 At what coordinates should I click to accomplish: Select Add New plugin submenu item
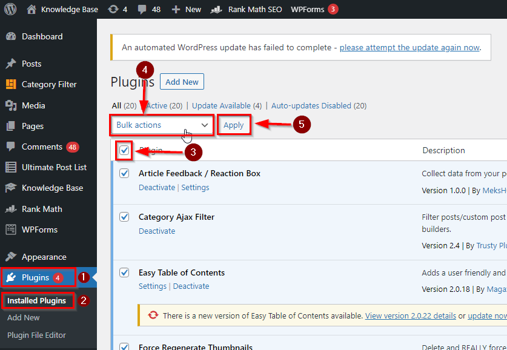point(23,318)
